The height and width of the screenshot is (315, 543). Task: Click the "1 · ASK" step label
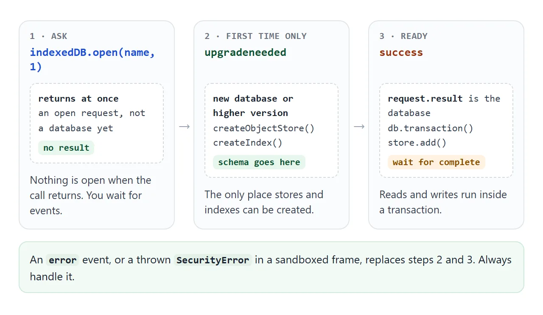point(48,36)
